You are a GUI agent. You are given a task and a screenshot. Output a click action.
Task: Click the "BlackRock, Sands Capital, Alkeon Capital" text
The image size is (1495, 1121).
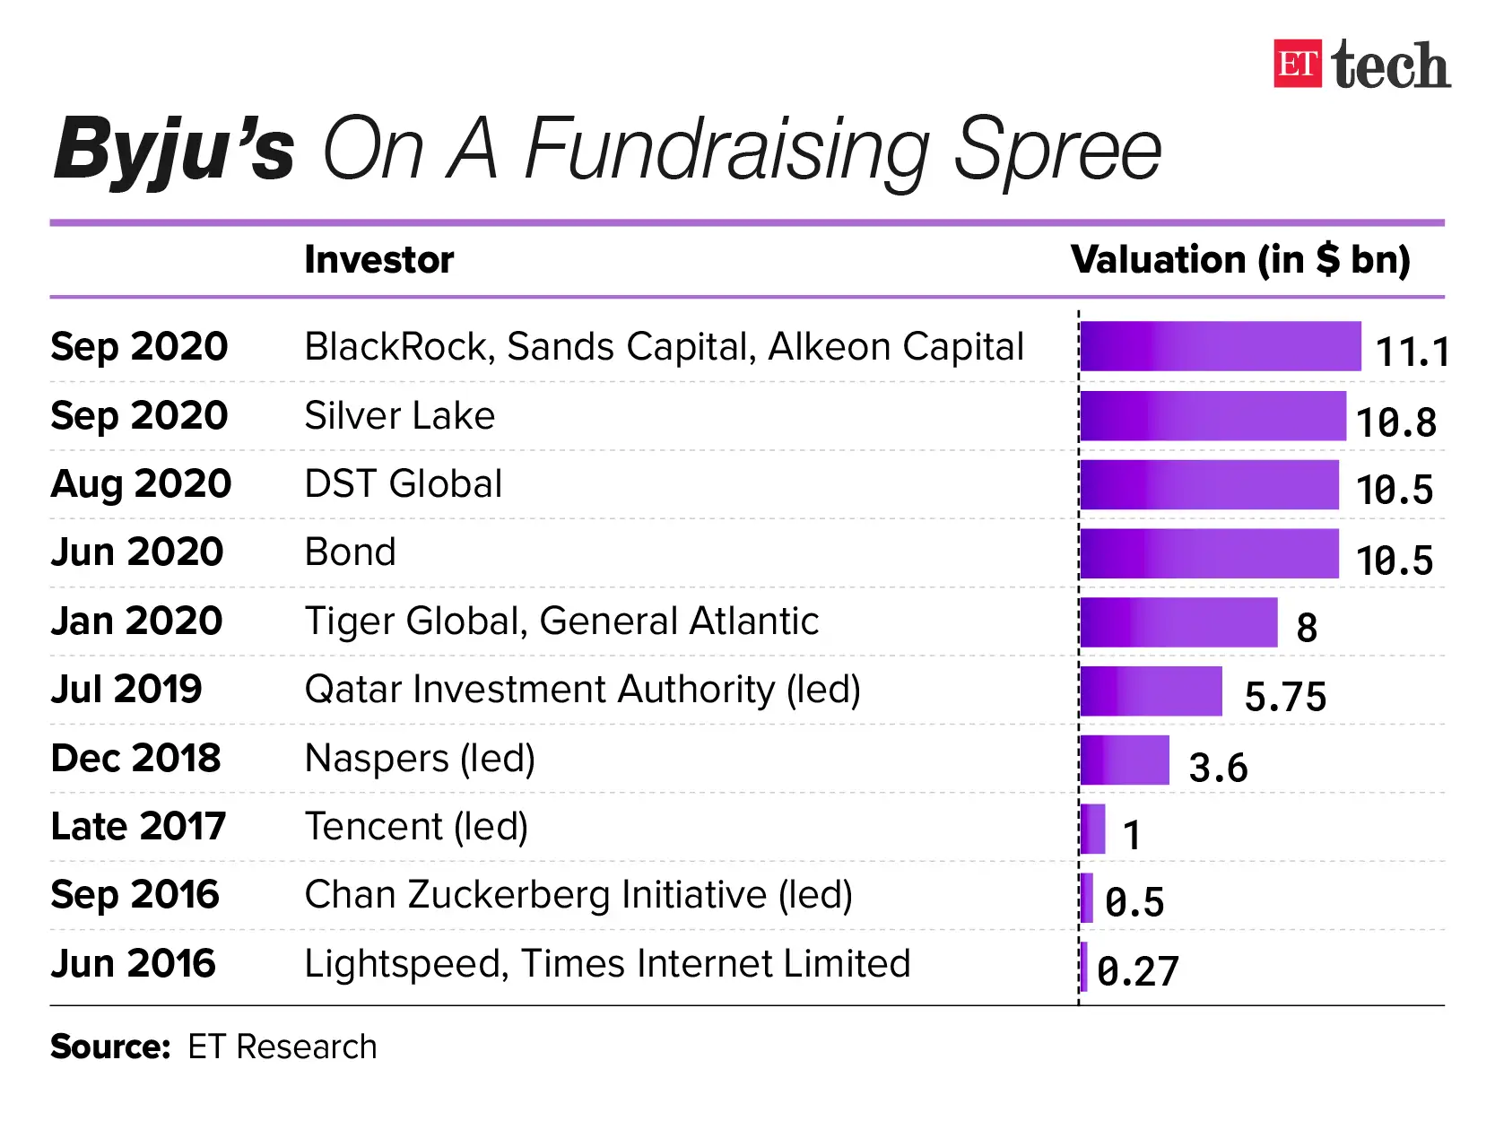click(664, 347)
